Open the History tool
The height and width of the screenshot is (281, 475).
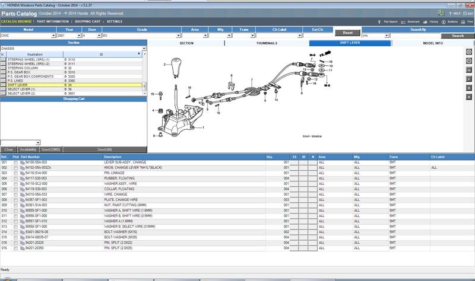tap(431, 22)
